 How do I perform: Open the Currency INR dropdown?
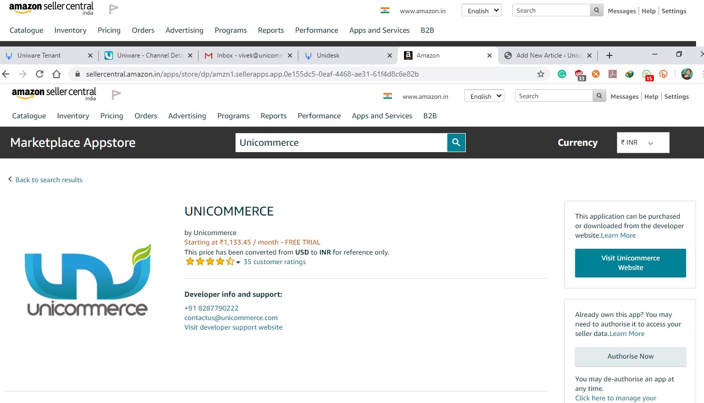tap(643, 143)
